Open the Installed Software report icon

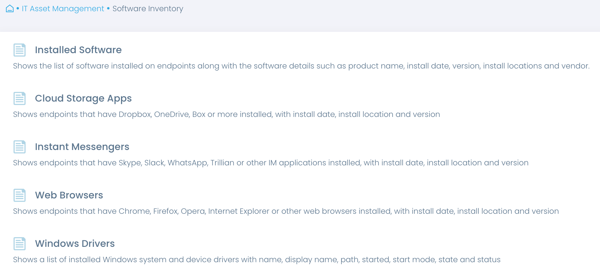20,50
